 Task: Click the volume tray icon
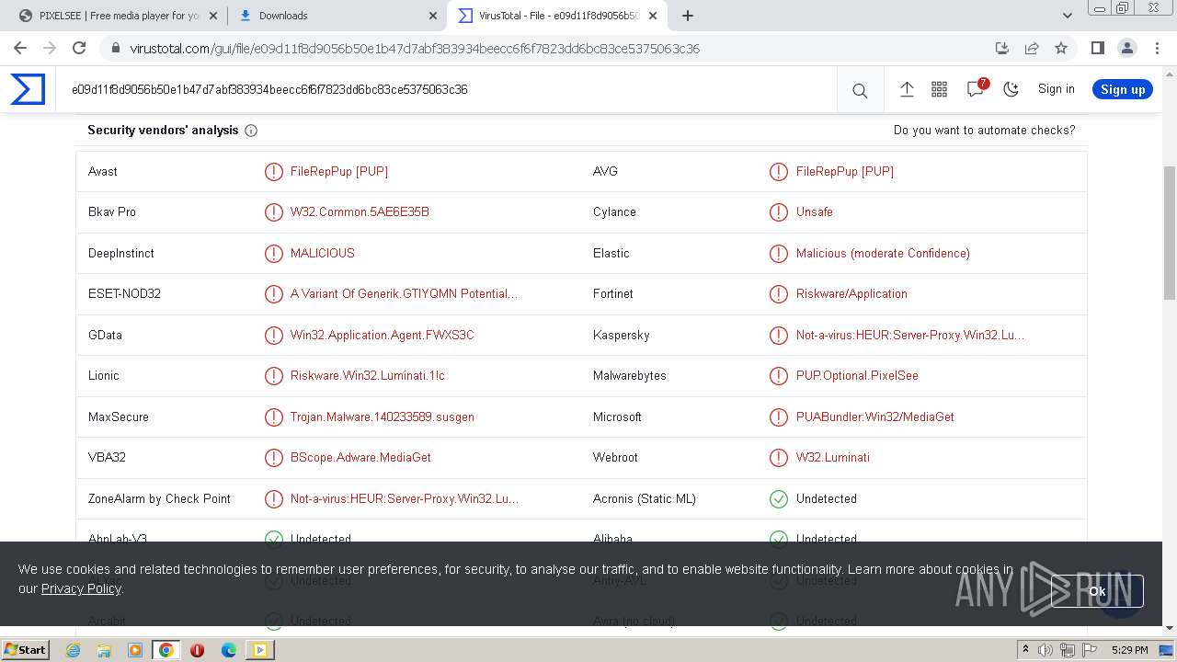[x=1046, y=650]
